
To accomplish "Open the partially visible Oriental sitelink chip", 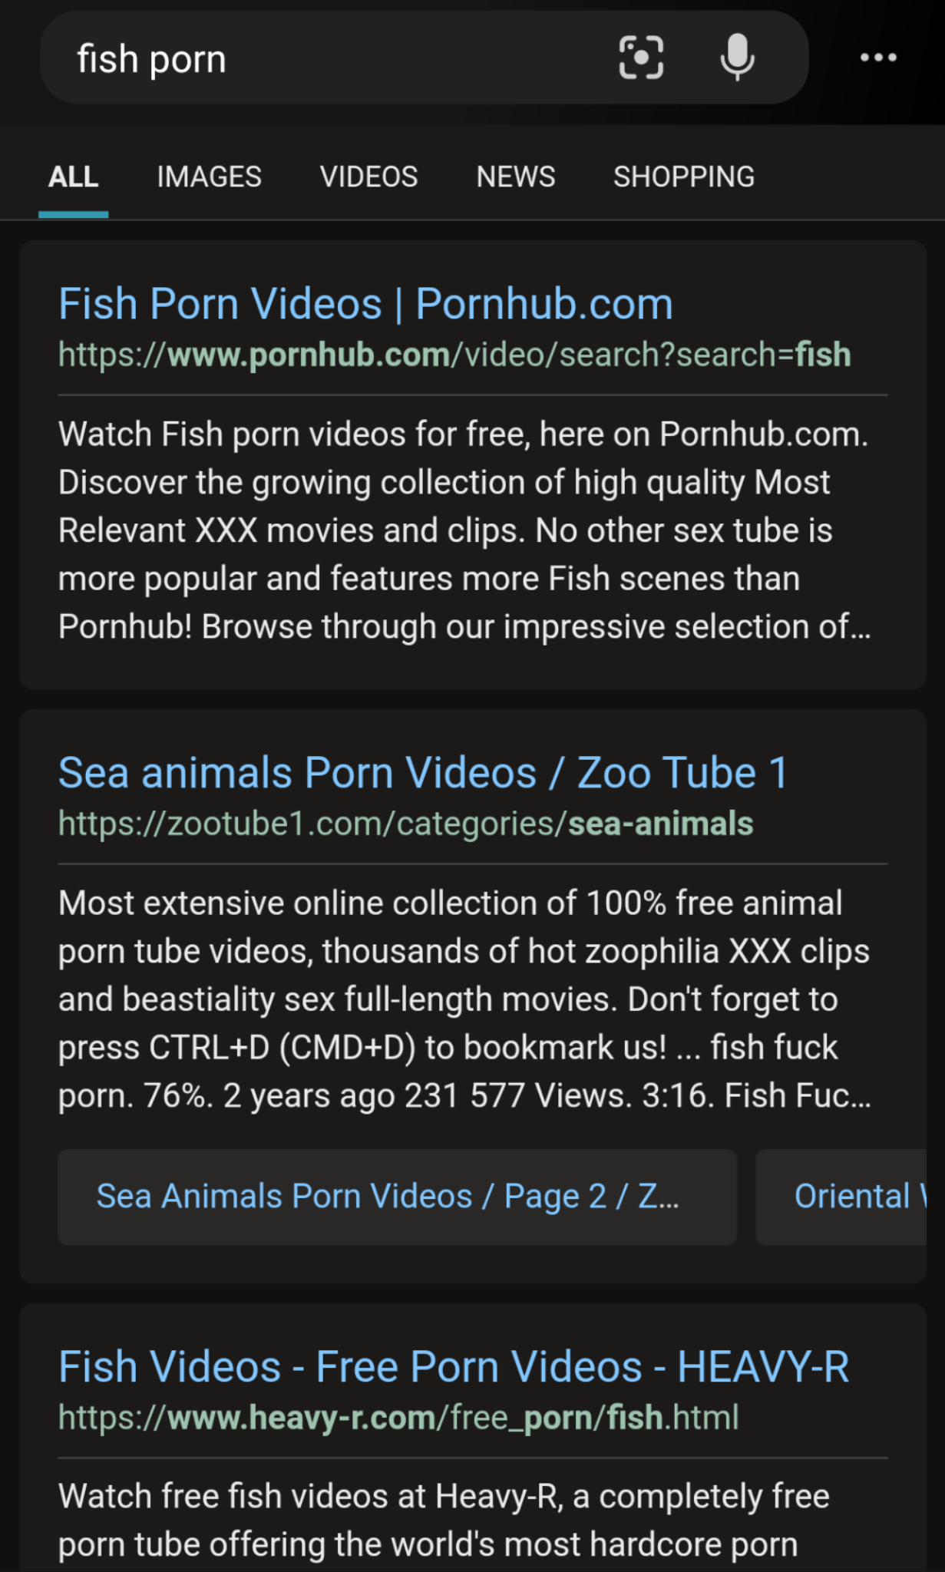I will click(841, 1197).
